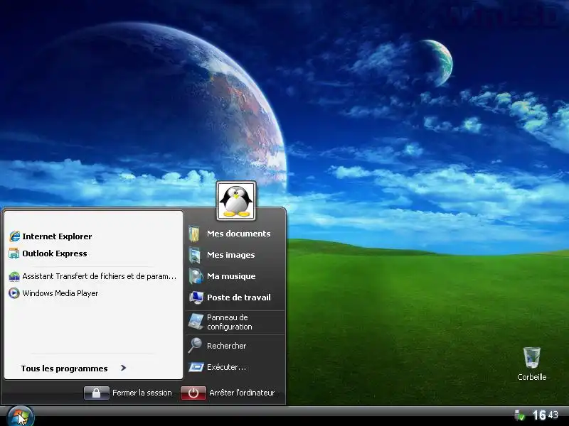
Task: Select the Windows Media Player label
Action: (60, 293)
